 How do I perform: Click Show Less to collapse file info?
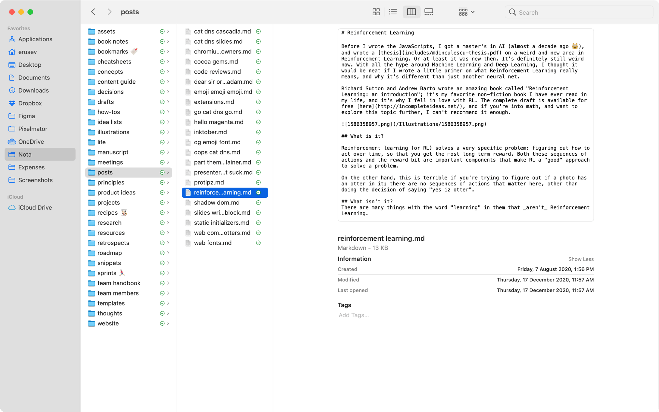coord(581,259)
